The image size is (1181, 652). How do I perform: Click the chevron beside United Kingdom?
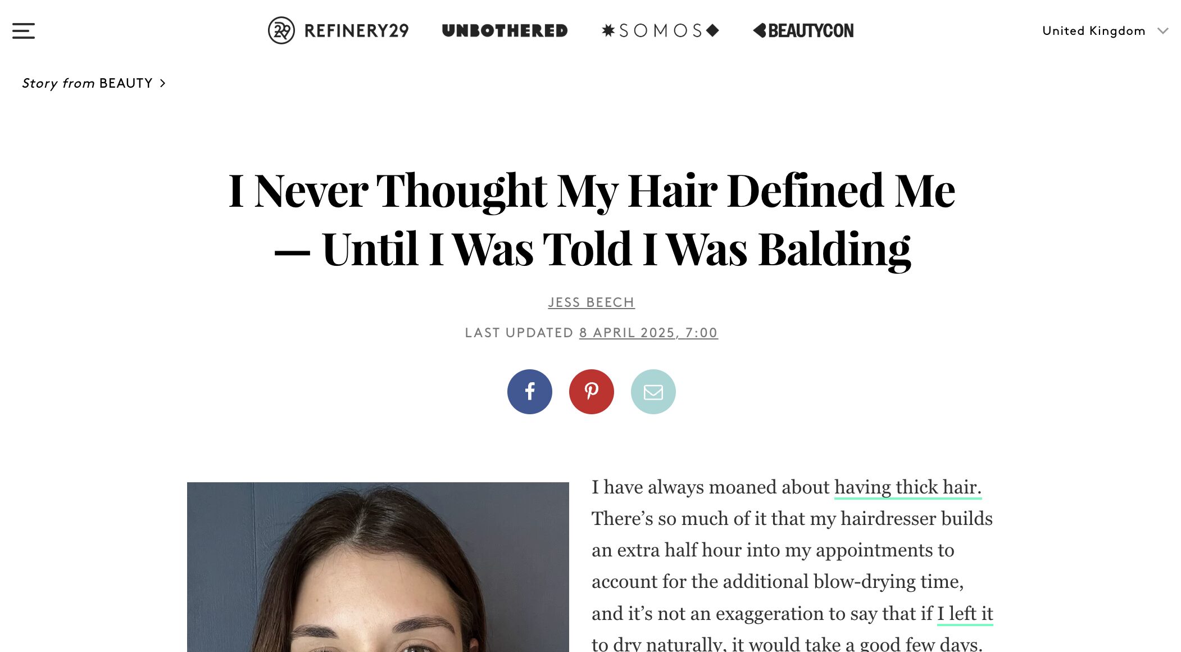click(1162, 31)
